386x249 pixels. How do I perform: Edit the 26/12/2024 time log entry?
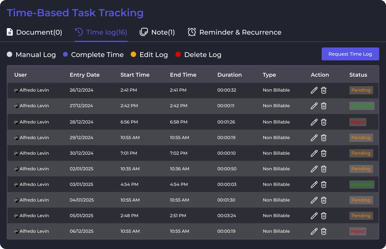point(314,90)
